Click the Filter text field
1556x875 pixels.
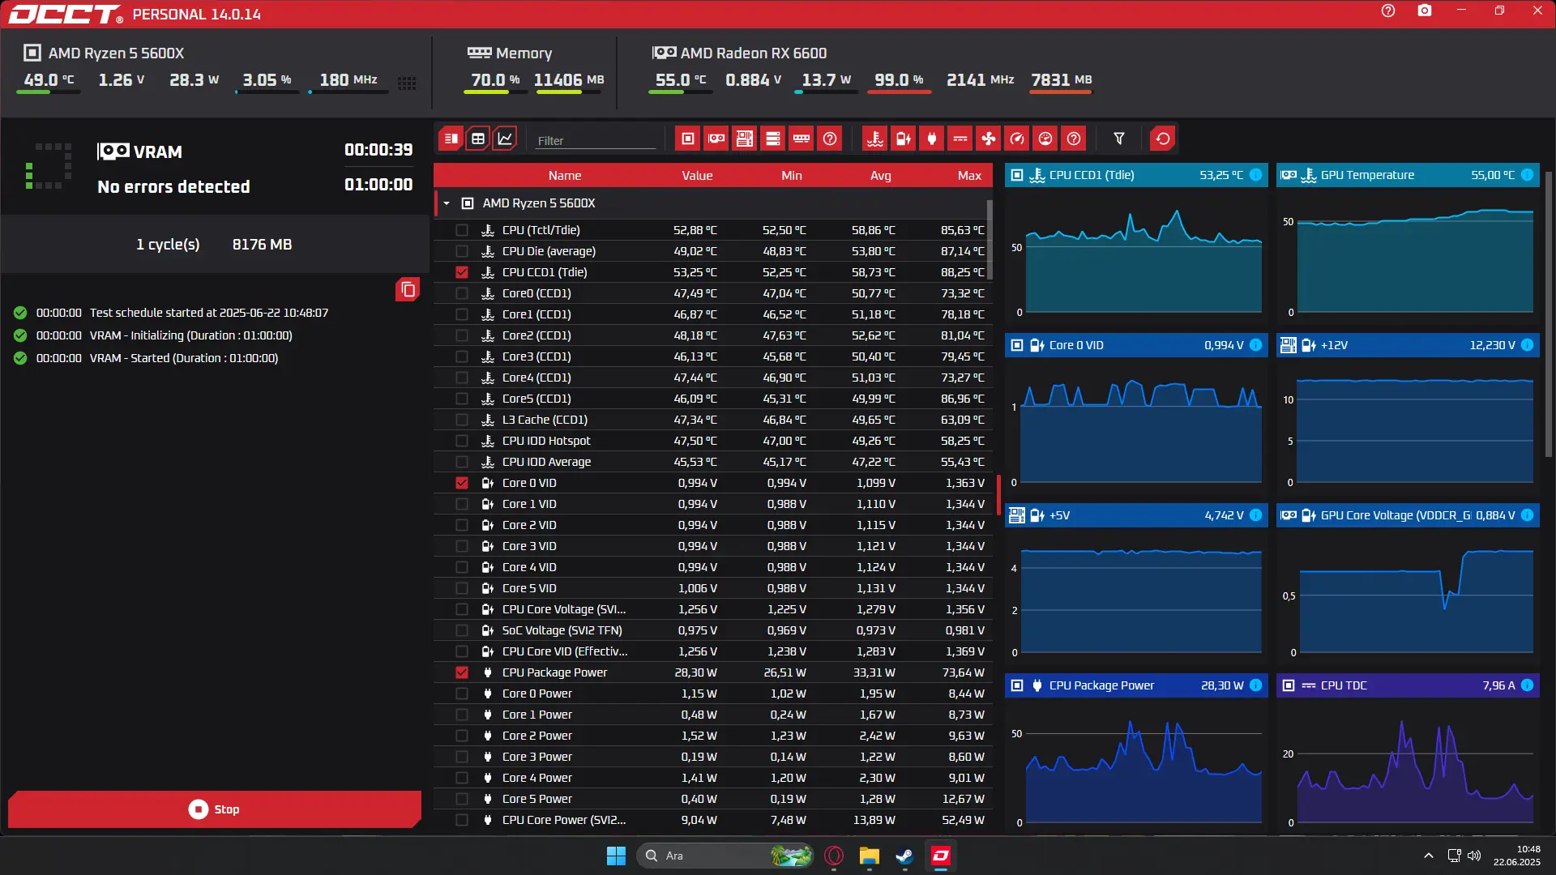(x=596, y=140)
